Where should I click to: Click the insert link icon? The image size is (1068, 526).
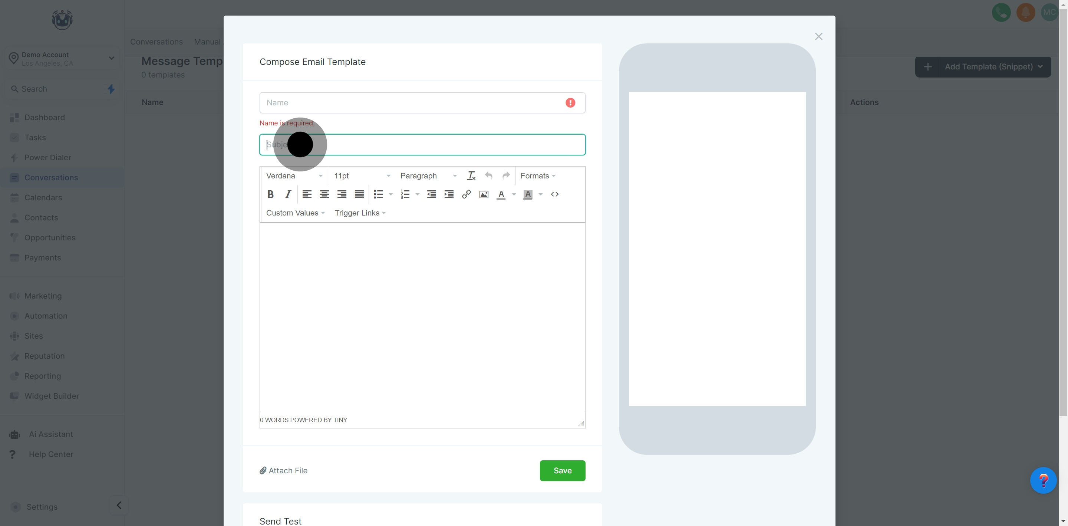pos(466,194)
